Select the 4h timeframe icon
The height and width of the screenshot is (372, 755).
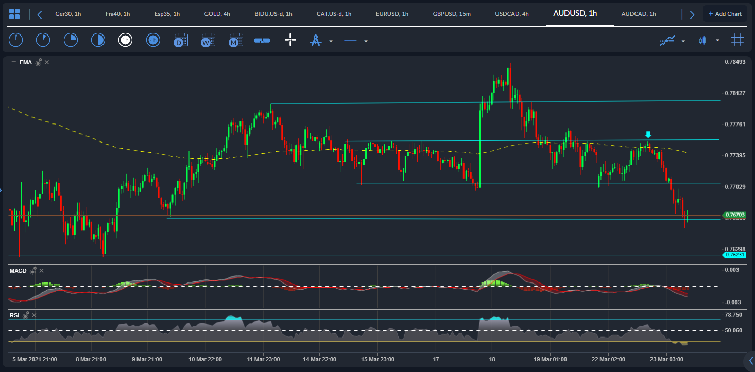click(x=152, y=40)
